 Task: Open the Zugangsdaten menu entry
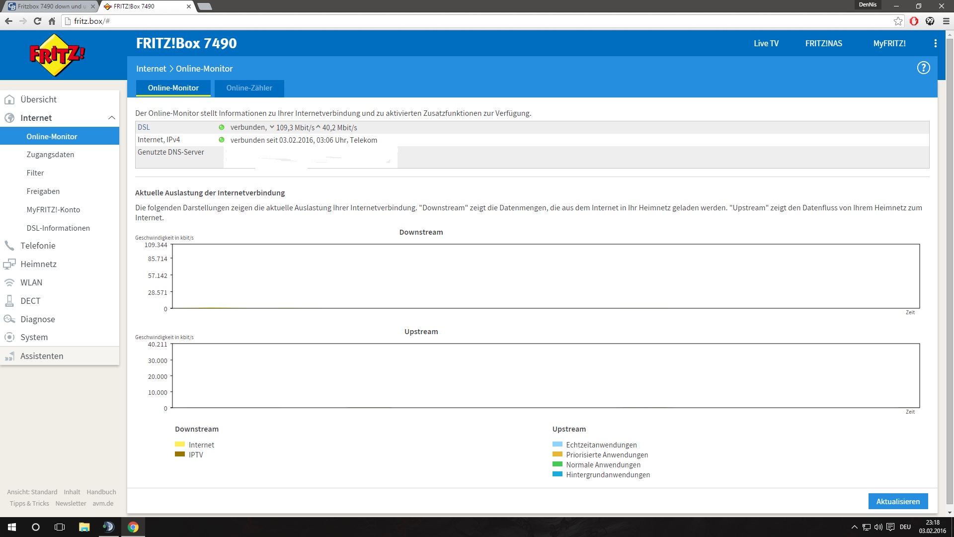(x=50, y=155)
